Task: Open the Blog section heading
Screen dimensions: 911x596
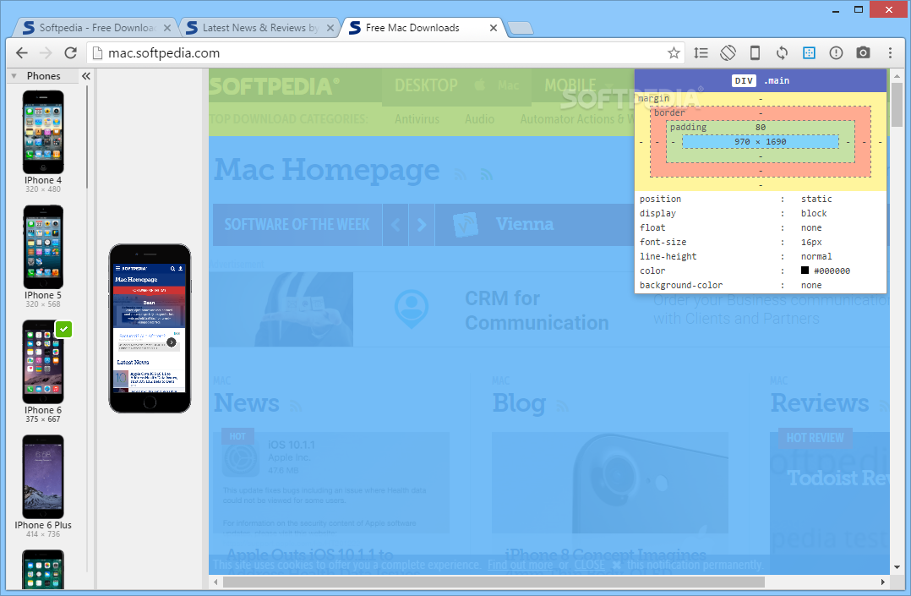Action: click(x=519, y=403)
